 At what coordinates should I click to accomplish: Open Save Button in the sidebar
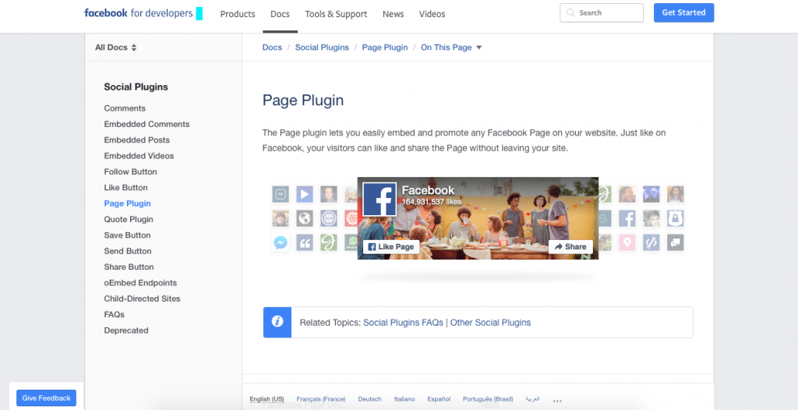pyautogui.click(x=127, y=235)
